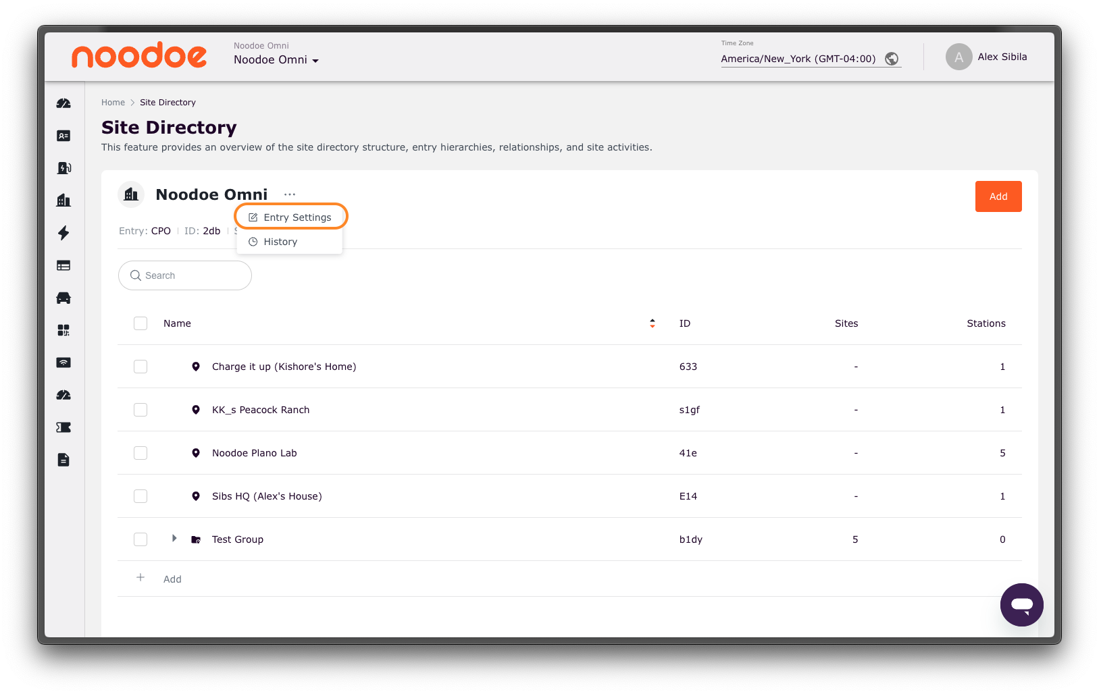Select History from the menu
Viewport: 1099px width, 694px height.
click(290, 242)
